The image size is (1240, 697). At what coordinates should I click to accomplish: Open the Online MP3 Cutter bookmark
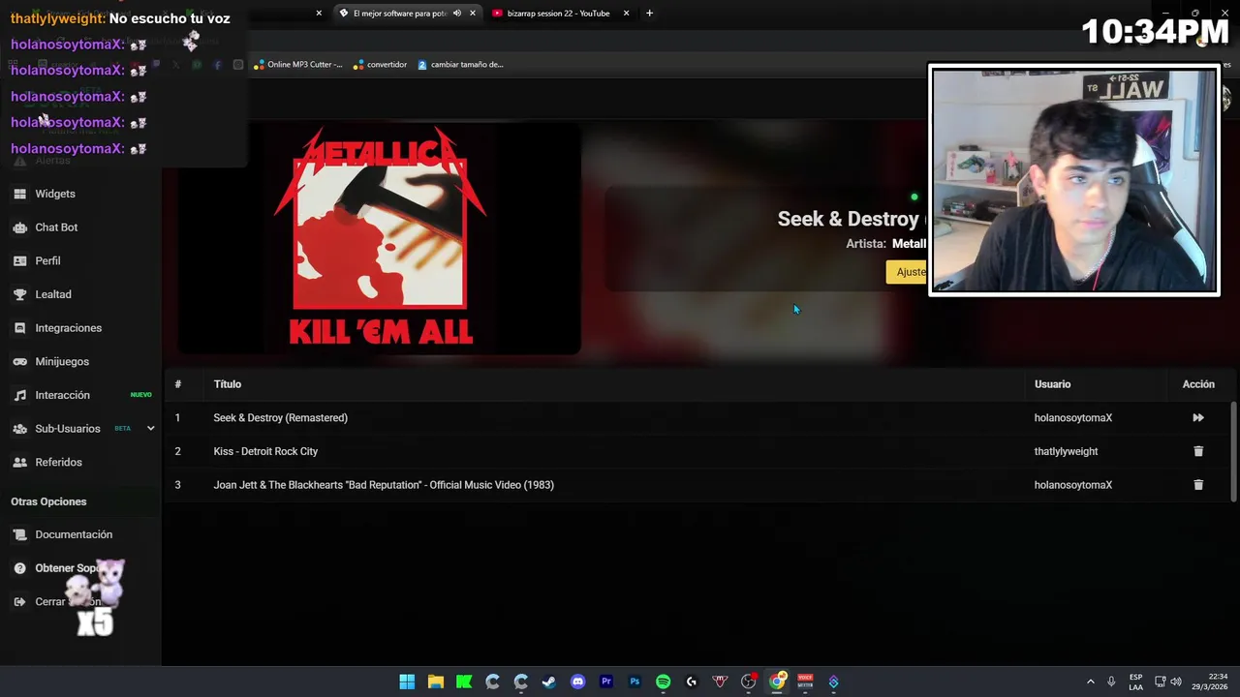(298, 65)
